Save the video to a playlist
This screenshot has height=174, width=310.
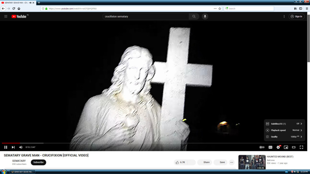(x=220, y=163)
